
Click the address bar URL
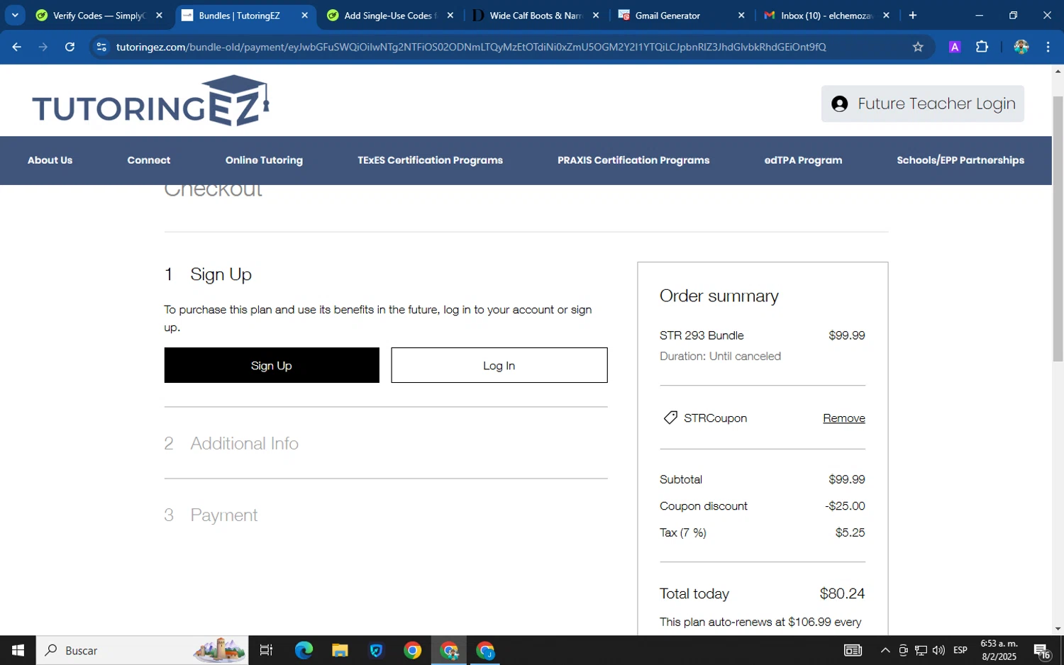click(471, 47)
